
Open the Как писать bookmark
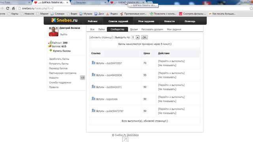pos(222,14)
